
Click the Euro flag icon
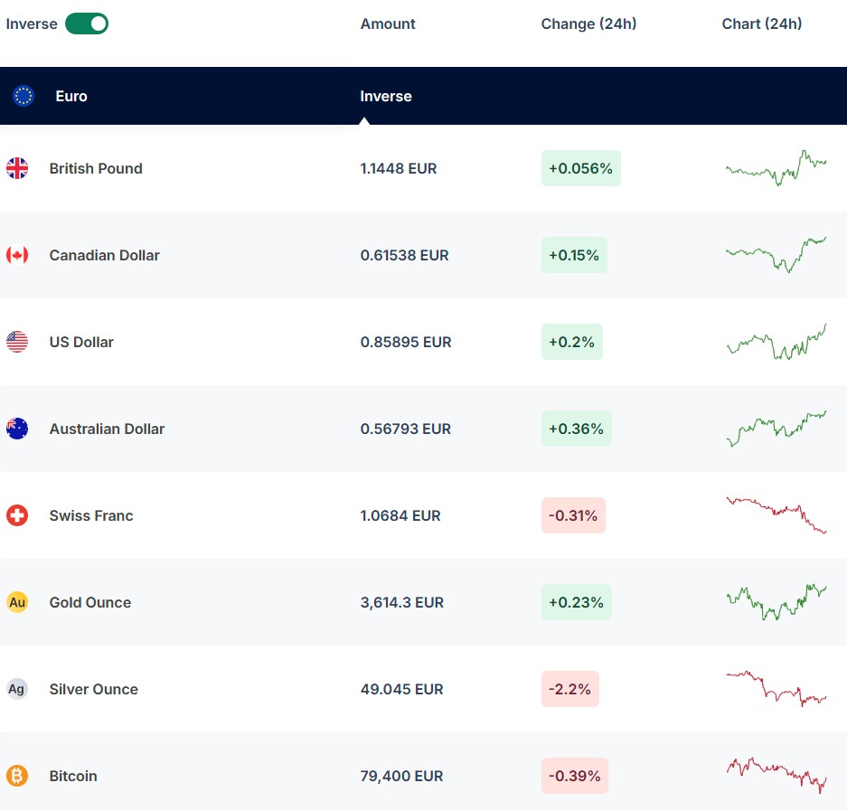[x=24, y=96]
